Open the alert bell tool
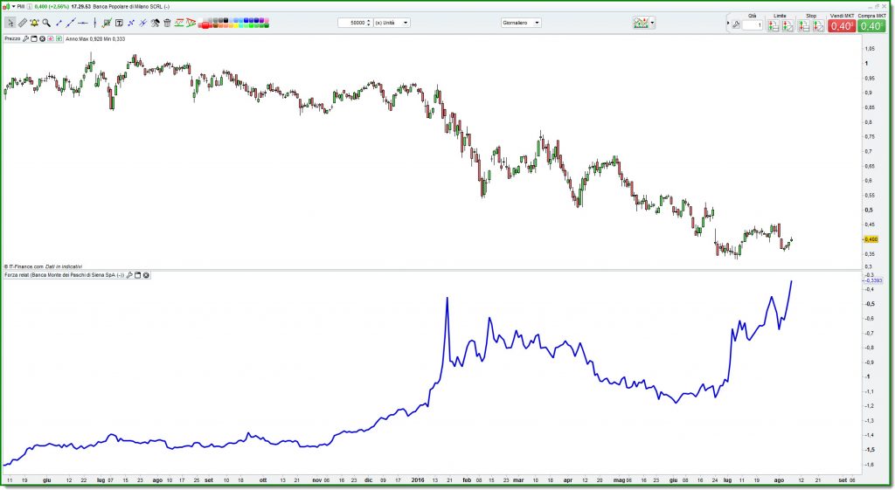 tap(34, 23)
